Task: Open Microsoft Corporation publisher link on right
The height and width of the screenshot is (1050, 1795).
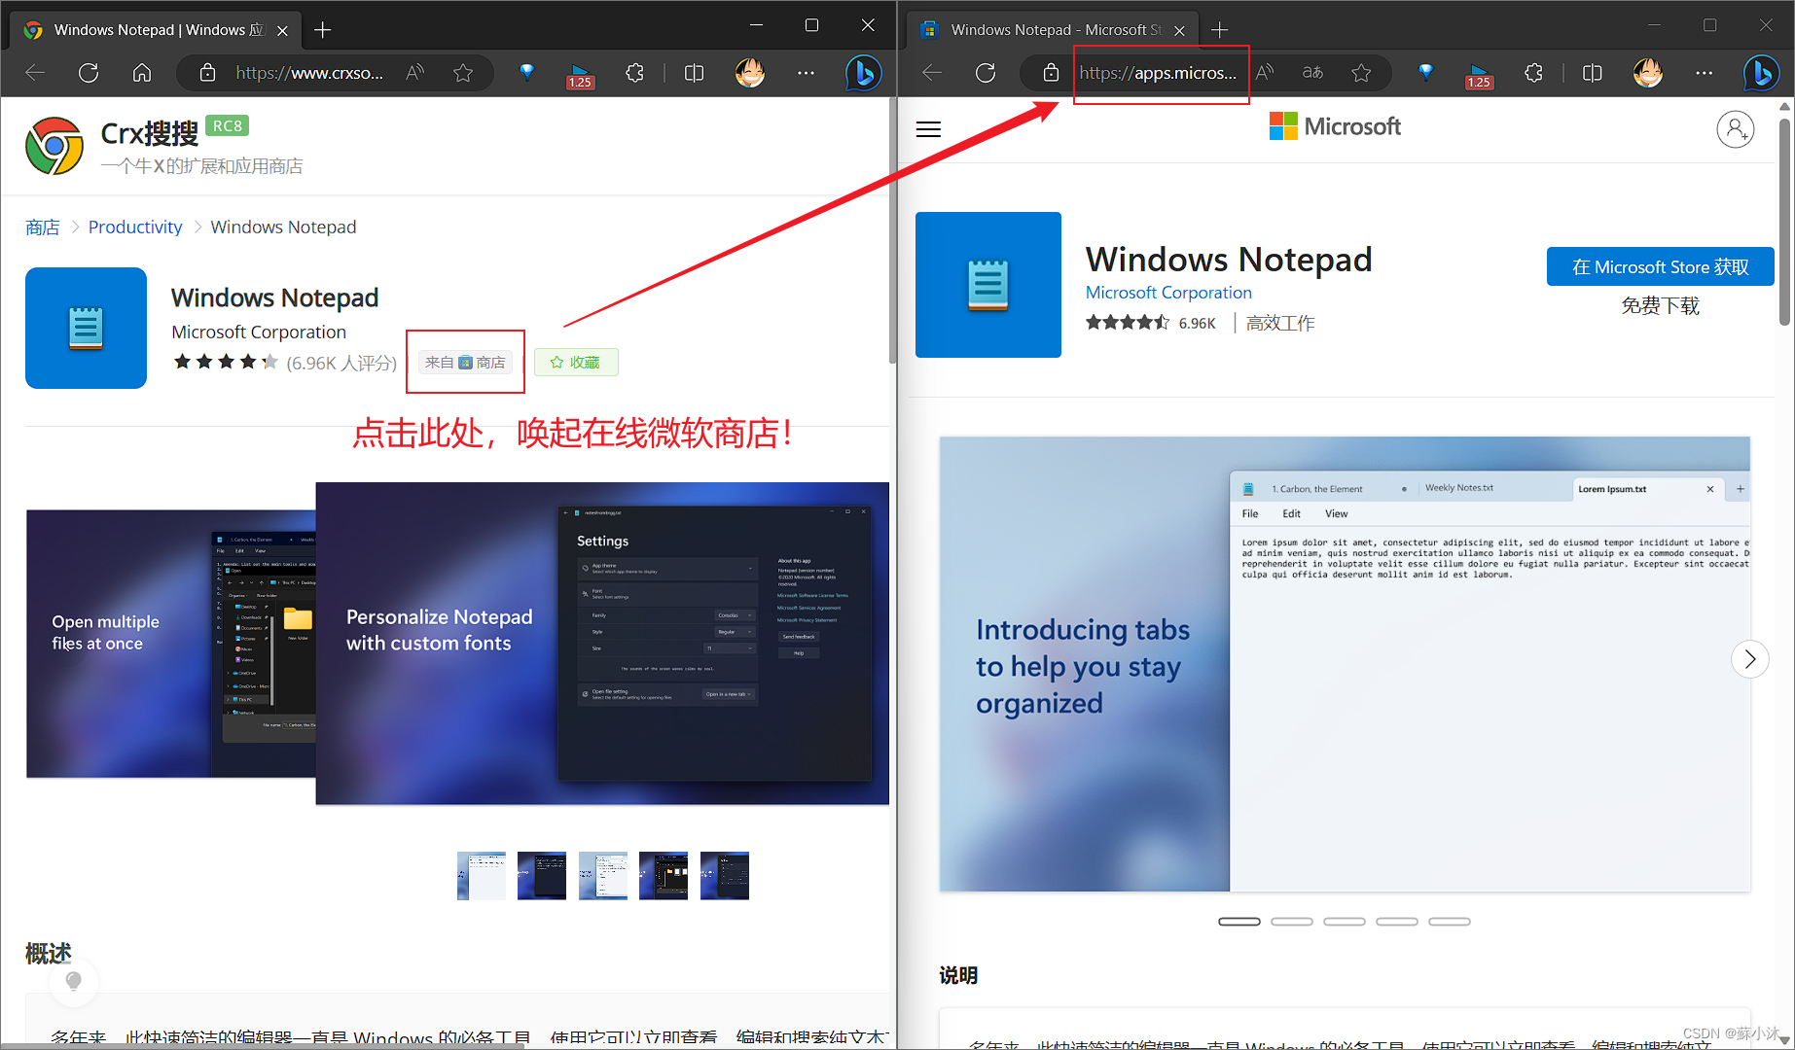Action: coord(1168,293)
